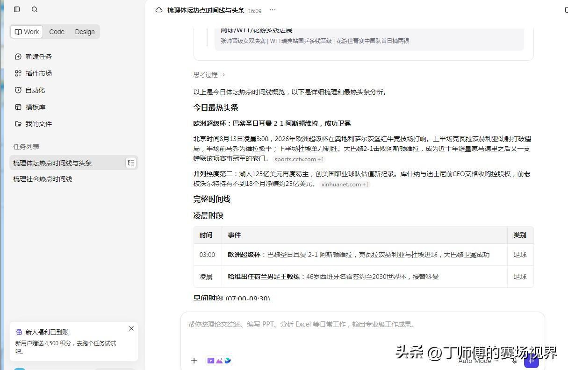Click the 凌晨时段 heading

tap(209, 215)
